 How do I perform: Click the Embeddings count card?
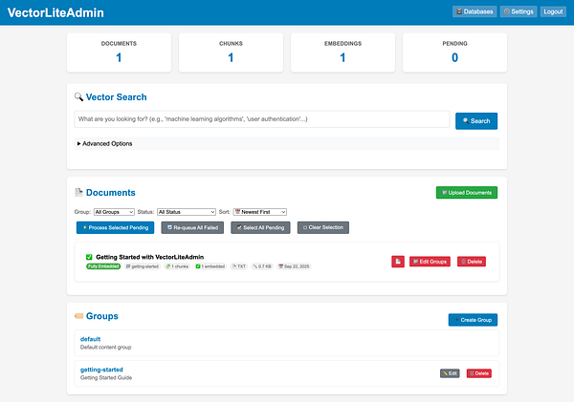coord(343,53)
